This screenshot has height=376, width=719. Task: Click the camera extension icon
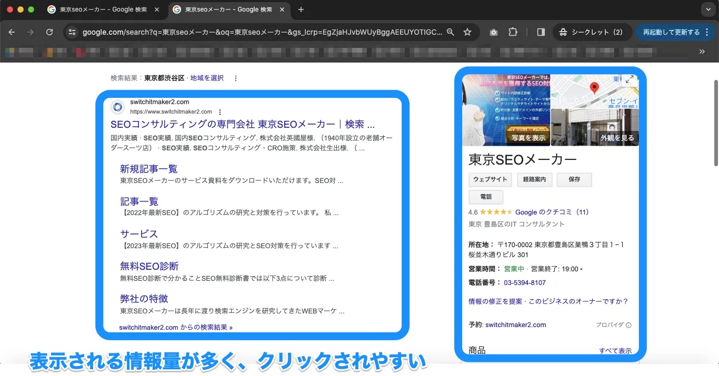pos(494,32)
